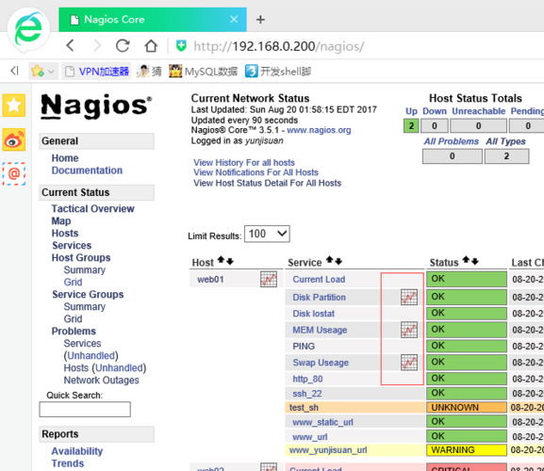Click the add-to-favorites star icon
This screenshot has height=471, width=544.
click(37, 72)
